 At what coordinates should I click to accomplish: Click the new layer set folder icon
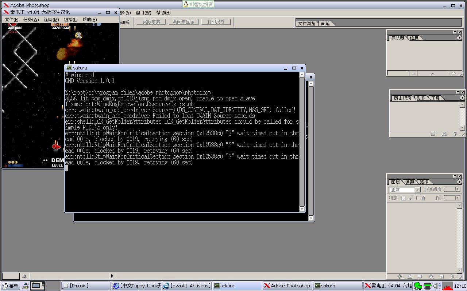[x=420, y=276]
